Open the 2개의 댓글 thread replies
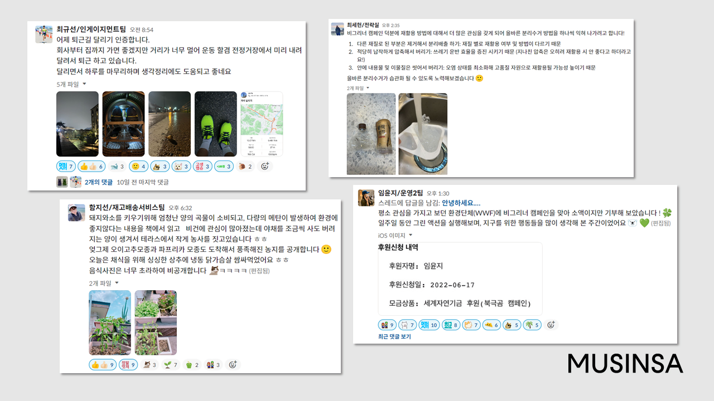 point(99,182)
